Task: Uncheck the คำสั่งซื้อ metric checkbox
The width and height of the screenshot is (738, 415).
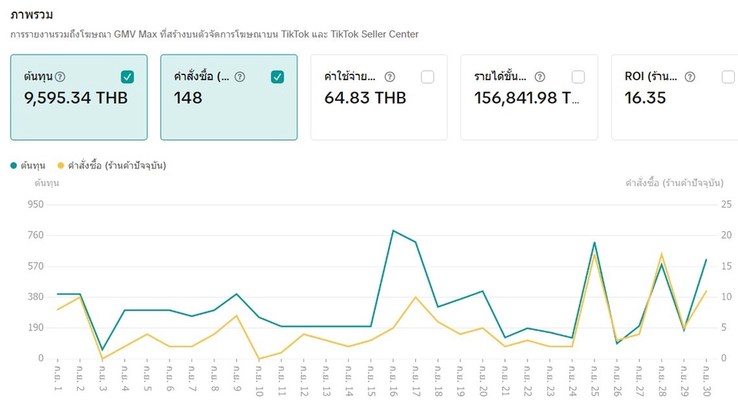Action: coord(278,77)
